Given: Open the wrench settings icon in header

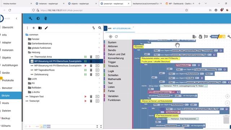Looking at the screenshot, I should pyautogui.click(x=30, y=18).
